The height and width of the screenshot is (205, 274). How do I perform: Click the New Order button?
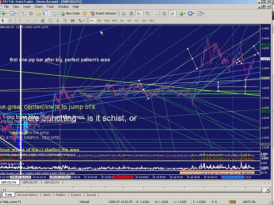[x=70, y=14]
